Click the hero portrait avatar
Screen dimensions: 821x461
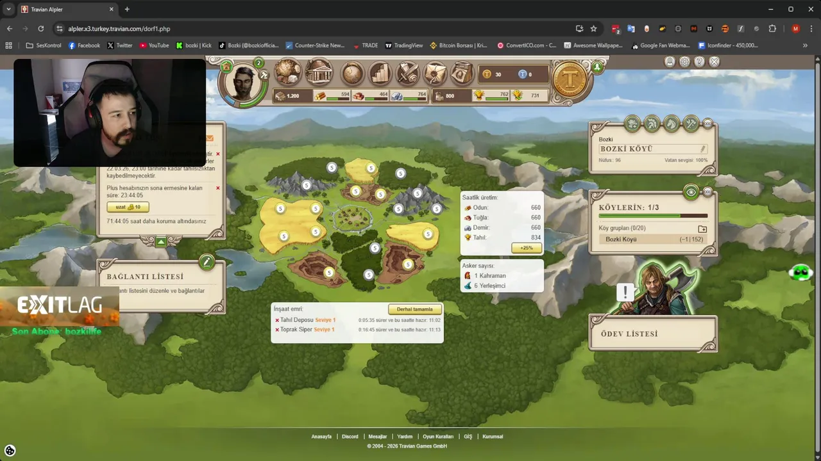coord(243,82)
